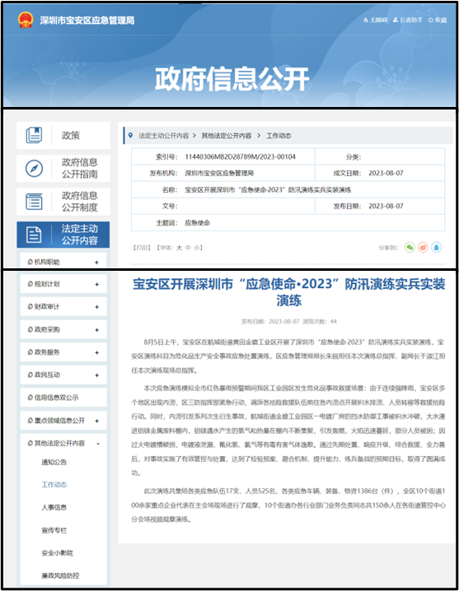Select 工作动态 submenu item
The width and height of the screenshot is (459, 591).
[x=54, y=485]
